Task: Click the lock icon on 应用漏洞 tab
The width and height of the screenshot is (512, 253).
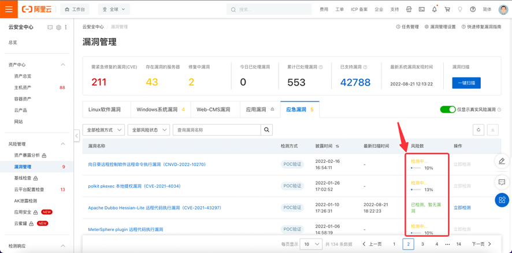Action: (272, 110)
